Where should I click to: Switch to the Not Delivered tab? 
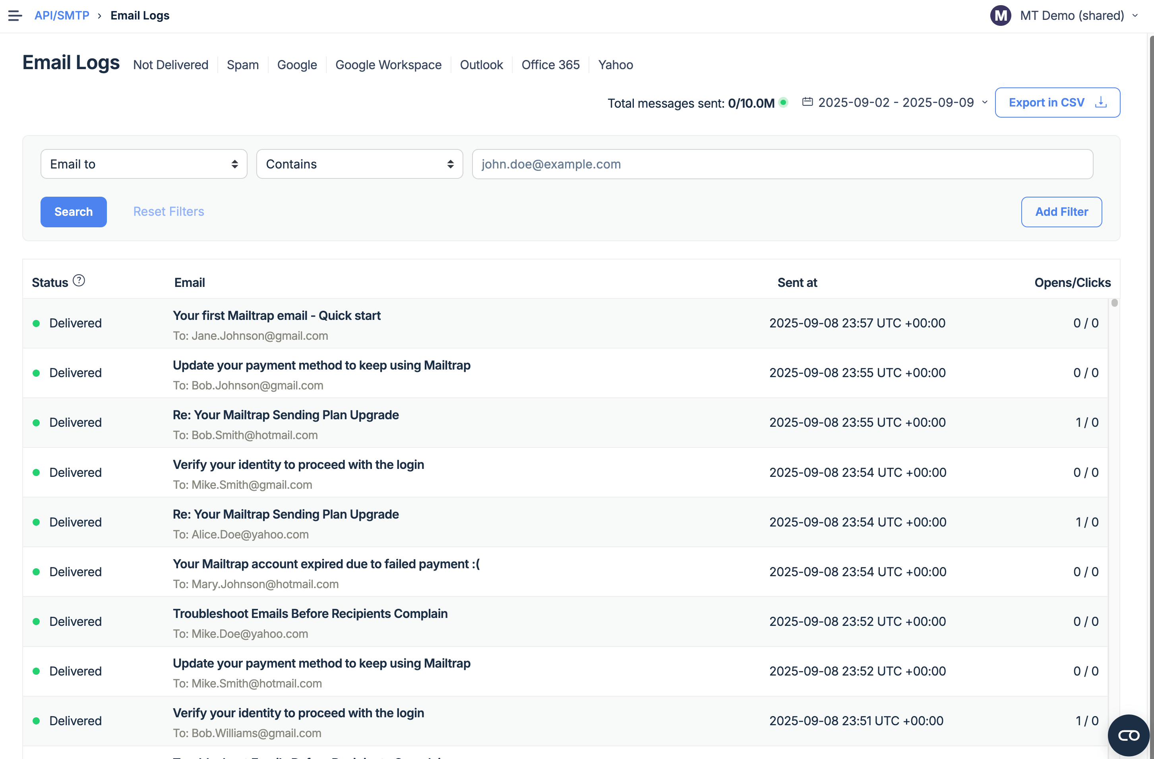click(x=170, y=64)
